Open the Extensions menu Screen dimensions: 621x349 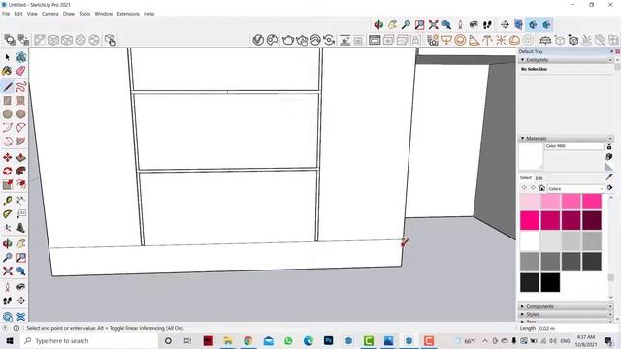pyautogui.click(x=128, y=14)
